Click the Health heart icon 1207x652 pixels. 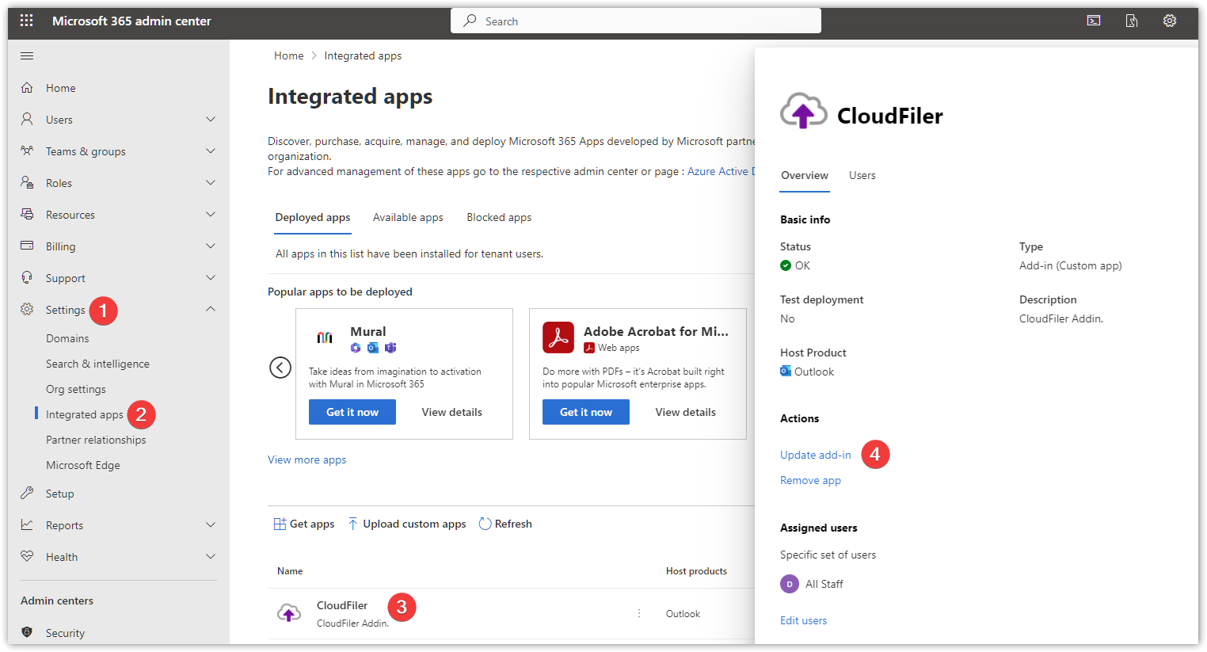27,556
